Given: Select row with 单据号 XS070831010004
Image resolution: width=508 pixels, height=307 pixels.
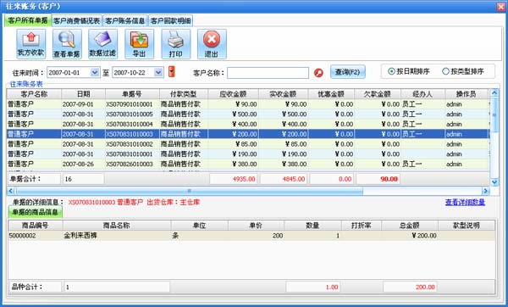Looking at the screenshot, I should pyautogui.click(x=248, y=125).
